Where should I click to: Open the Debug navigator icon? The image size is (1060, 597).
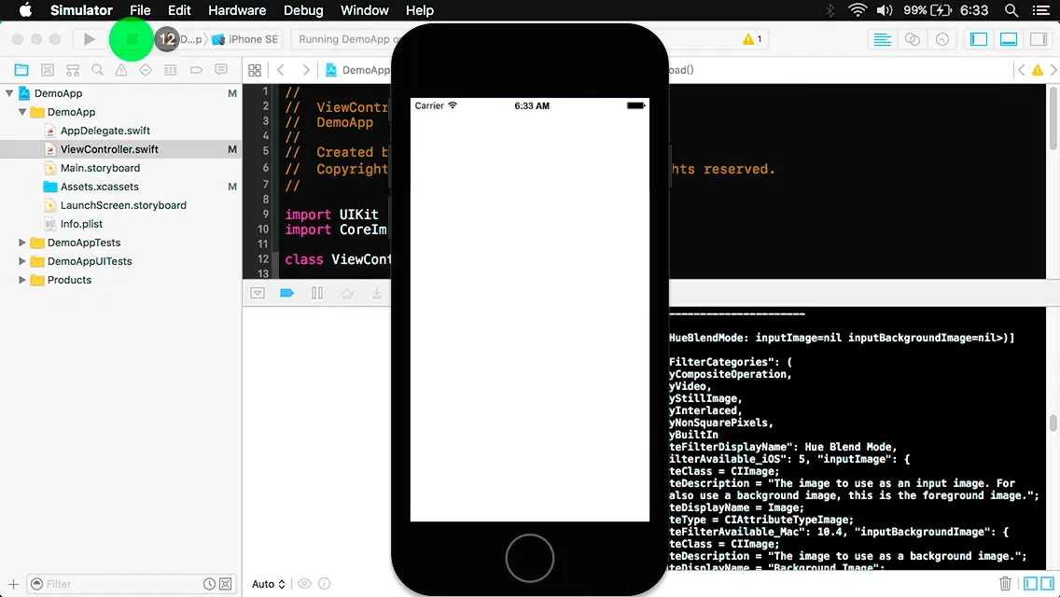coord(171,70)
